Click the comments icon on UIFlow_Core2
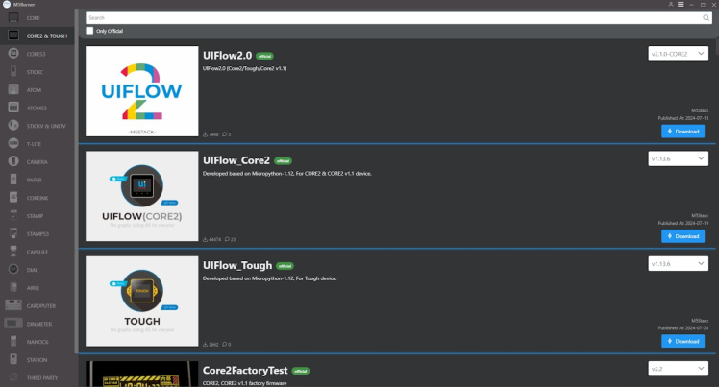The width and height of the screenshot is (719, 387). coord(227,239)
